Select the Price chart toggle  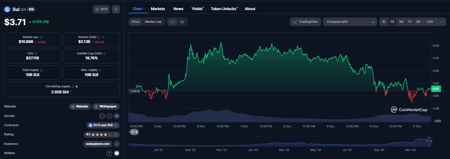[136, 22]
